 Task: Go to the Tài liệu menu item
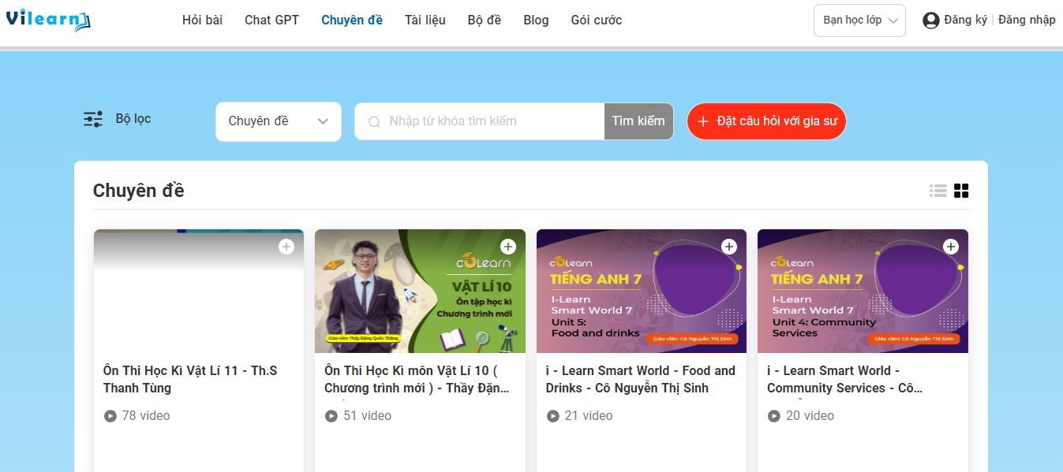(x=425, y=20)
